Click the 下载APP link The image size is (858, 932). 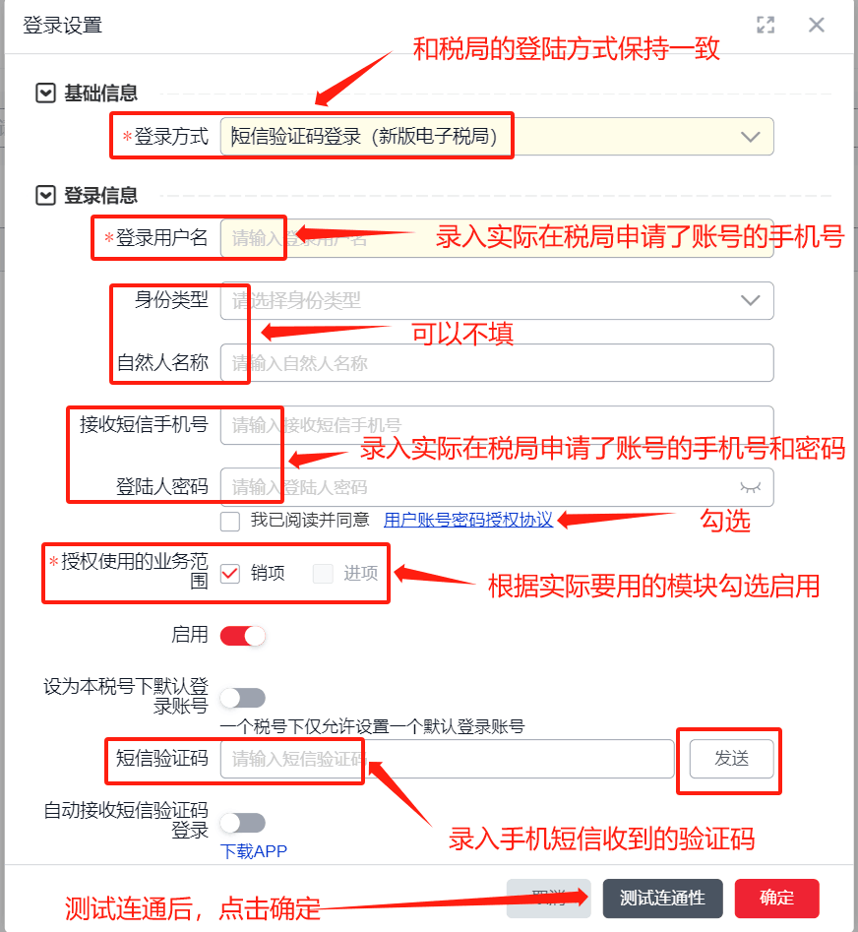tap(254, 851)
